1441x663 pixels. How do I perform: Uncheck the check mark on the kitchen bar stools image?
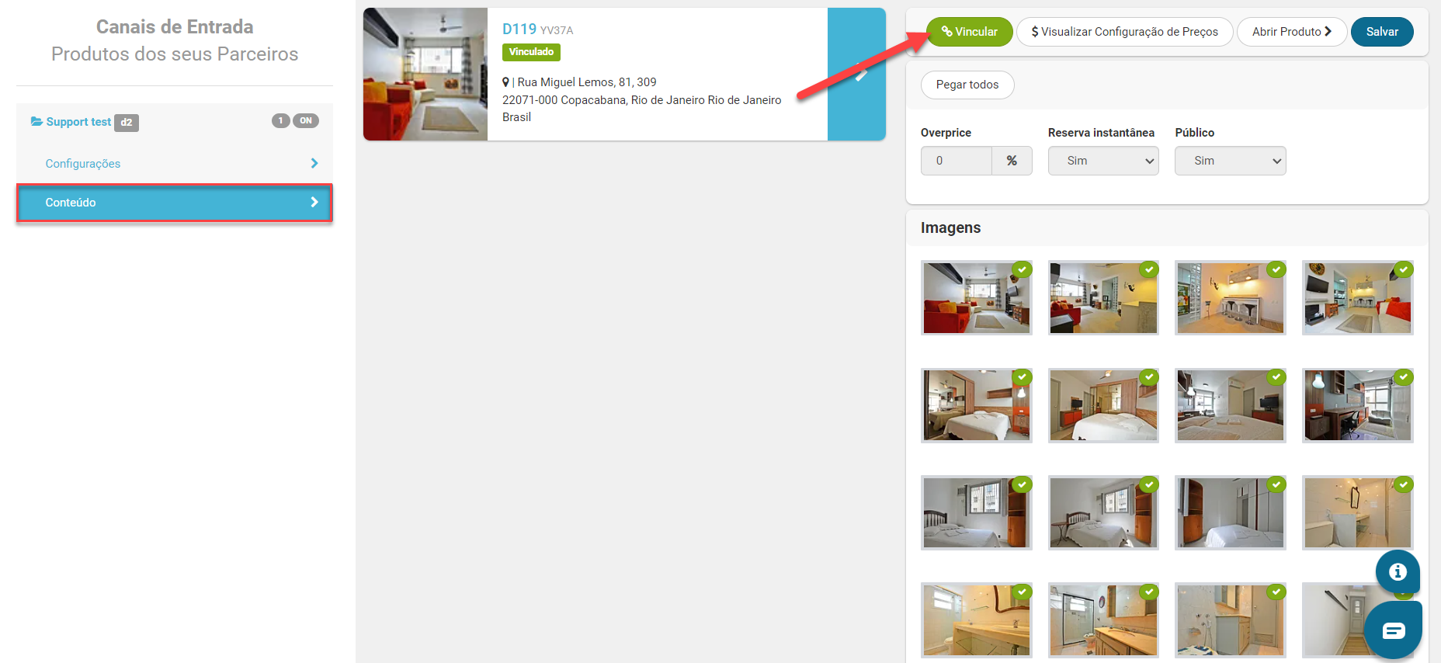1276,269
